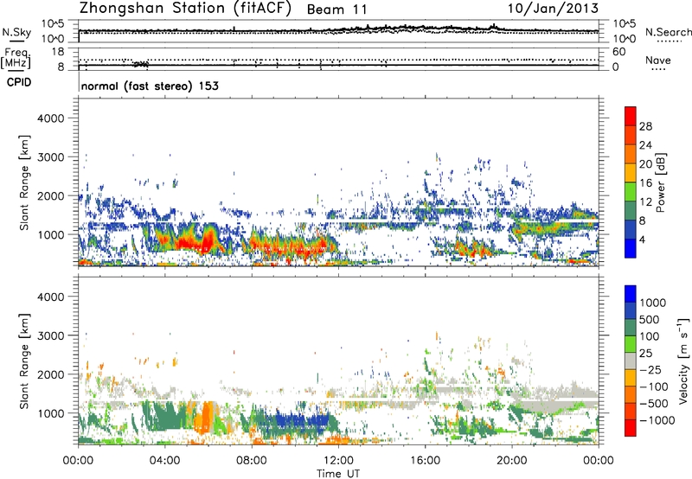692x479 pixels.
Task: Click the velocity panel 'Slant Range [km]' label
Action: pyautogui.click(x=24, y=361)
